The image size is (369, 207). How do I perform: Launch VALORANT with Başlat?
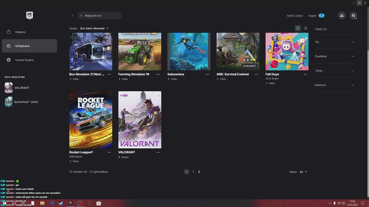tap(123, 157)
